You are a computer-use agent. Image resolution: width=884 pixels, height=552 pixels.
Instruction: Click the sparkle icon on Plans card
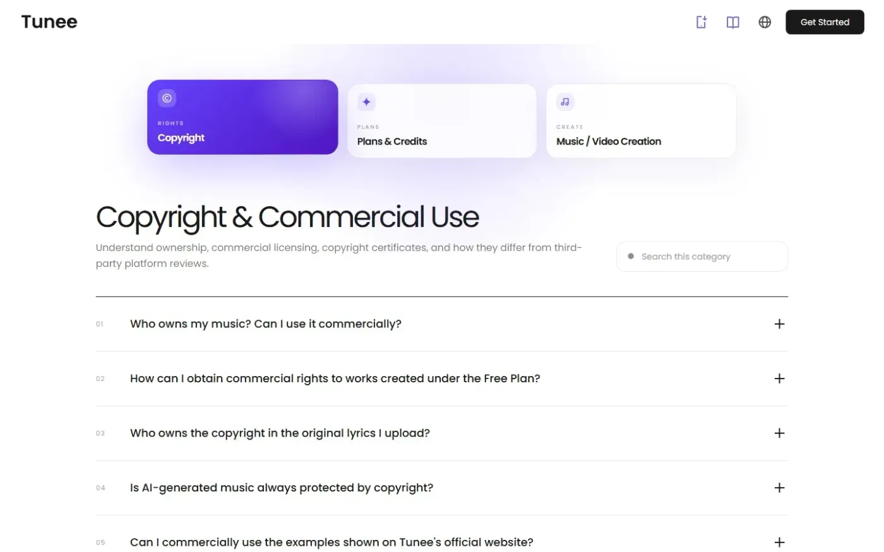[366, 102]
